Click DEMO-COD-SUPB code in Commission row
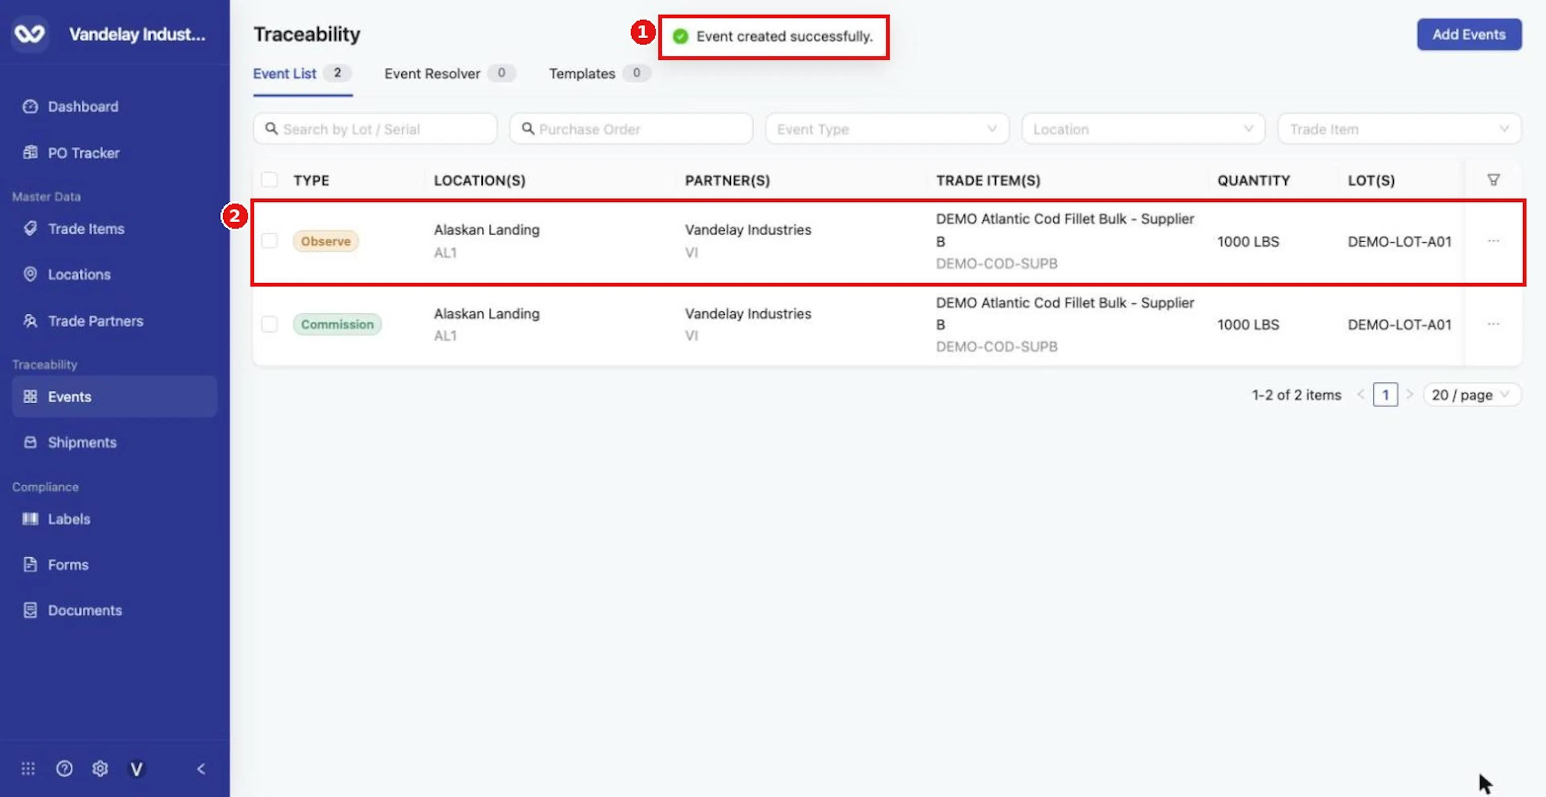The height and width of the screenshot is (797, 1546). 997,347
